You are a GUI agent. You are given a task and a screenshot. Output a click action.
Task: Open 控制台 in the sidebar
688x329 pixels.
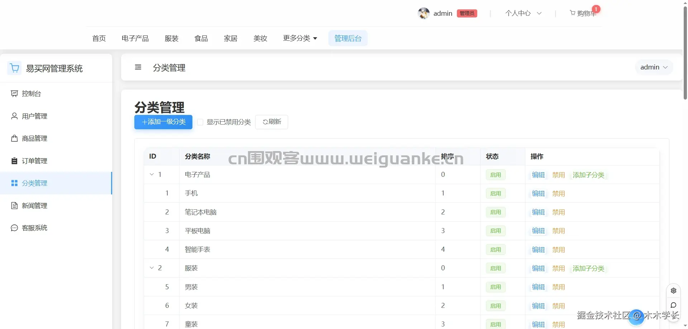[x=56, y=93]
